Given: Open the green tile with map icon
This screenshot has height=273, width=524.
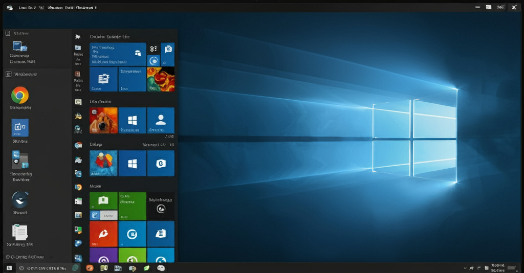Looking at the screenshot, I should [103, 200].
